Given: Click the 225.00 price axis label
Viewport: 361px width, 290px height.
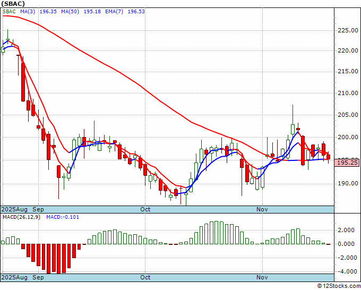Looking at the screenshot, I should click(x=348, y=30).
